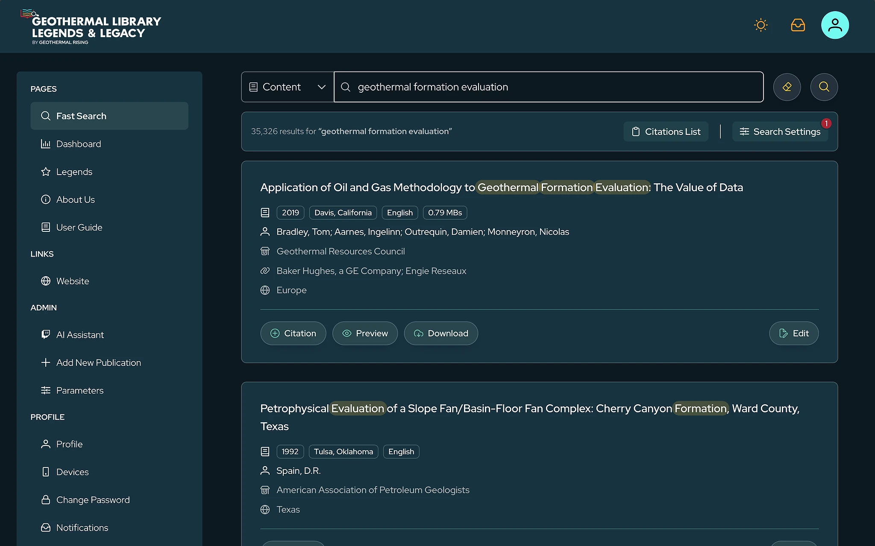Screen dimensions: 875x546
Task: Click the Dashboard bar chart icon
Action: click(x=46, y=144)
